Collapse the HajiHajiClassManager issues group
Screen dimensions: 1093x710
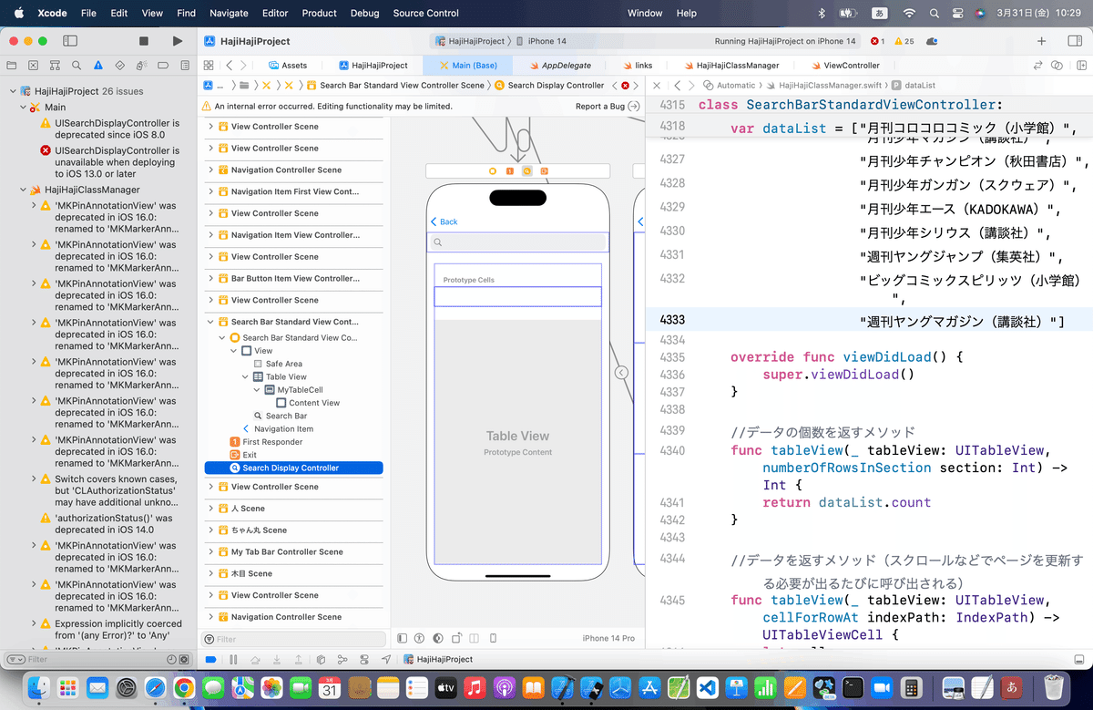click(23, 190)
